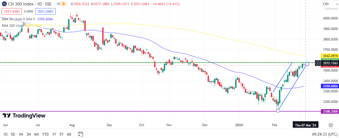Open the Go to date calendar icon
Screen dimensions: 339x138
point(80,134)
